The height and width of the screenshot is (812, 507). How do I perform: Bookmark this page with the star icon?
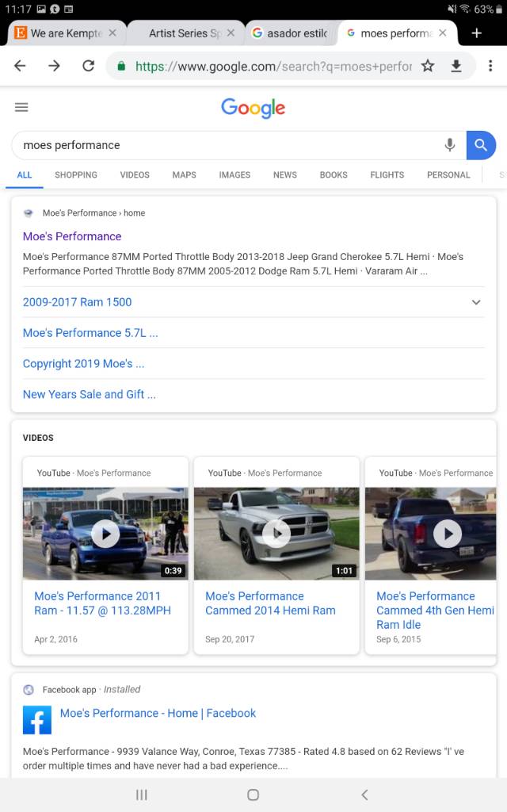point(427,66)
